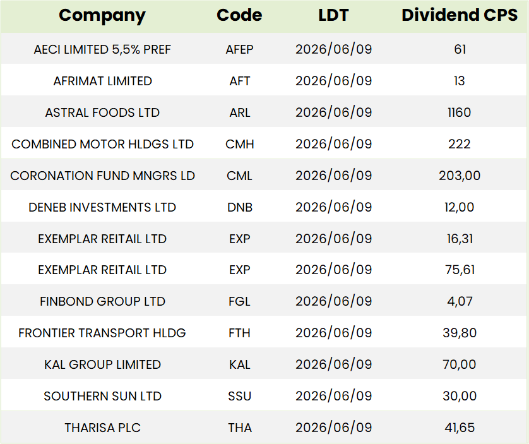Click the ARL code cell

(x=239, y=113)
